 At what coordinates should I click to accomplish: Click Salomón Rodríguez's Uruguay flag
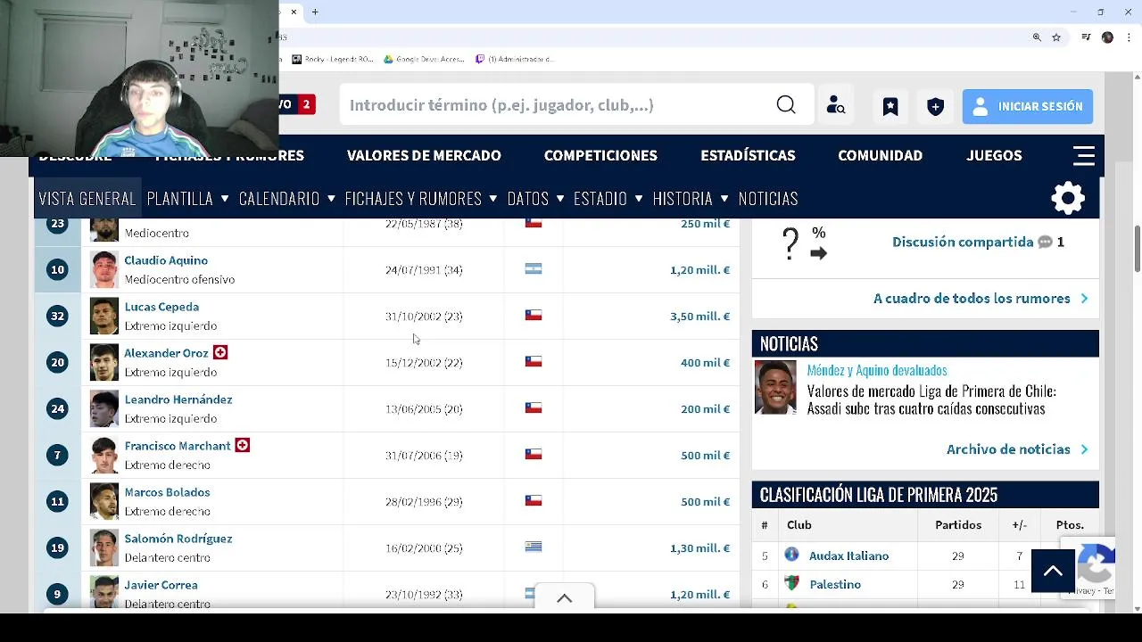[534, 547]
